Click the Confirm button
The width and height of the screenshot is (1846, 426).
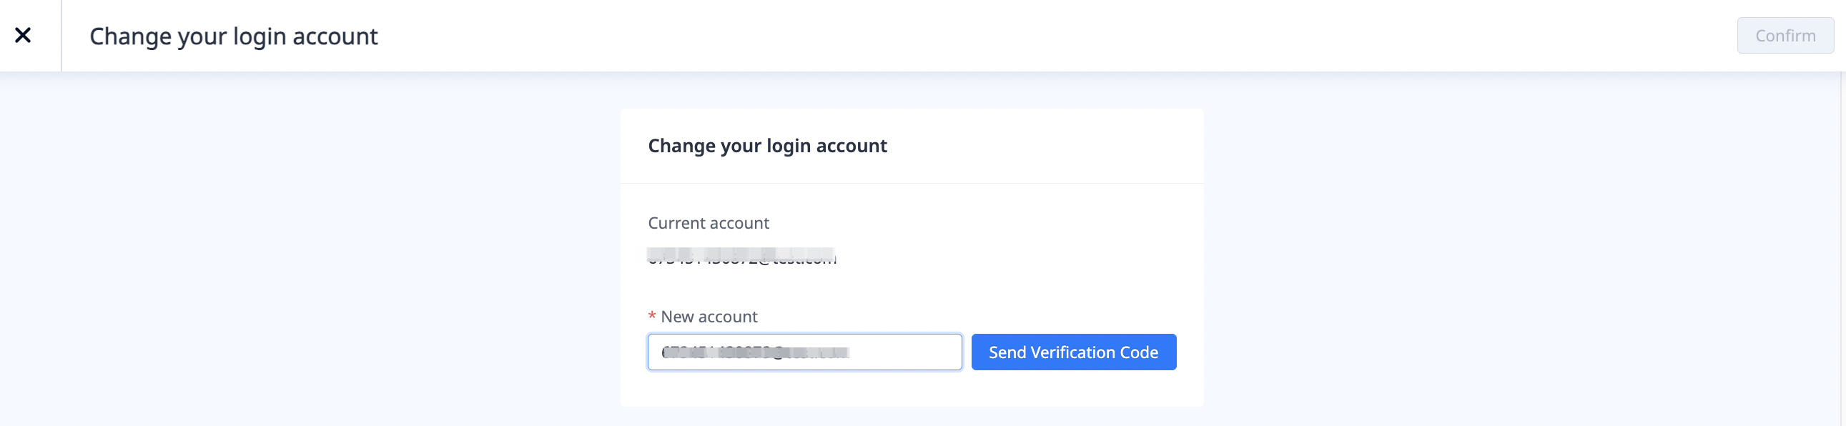coord(1785,36)
